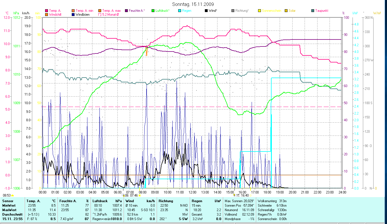387x224 pixels.
Task: Click the N-NO direction value
Action: click(184, 206)
